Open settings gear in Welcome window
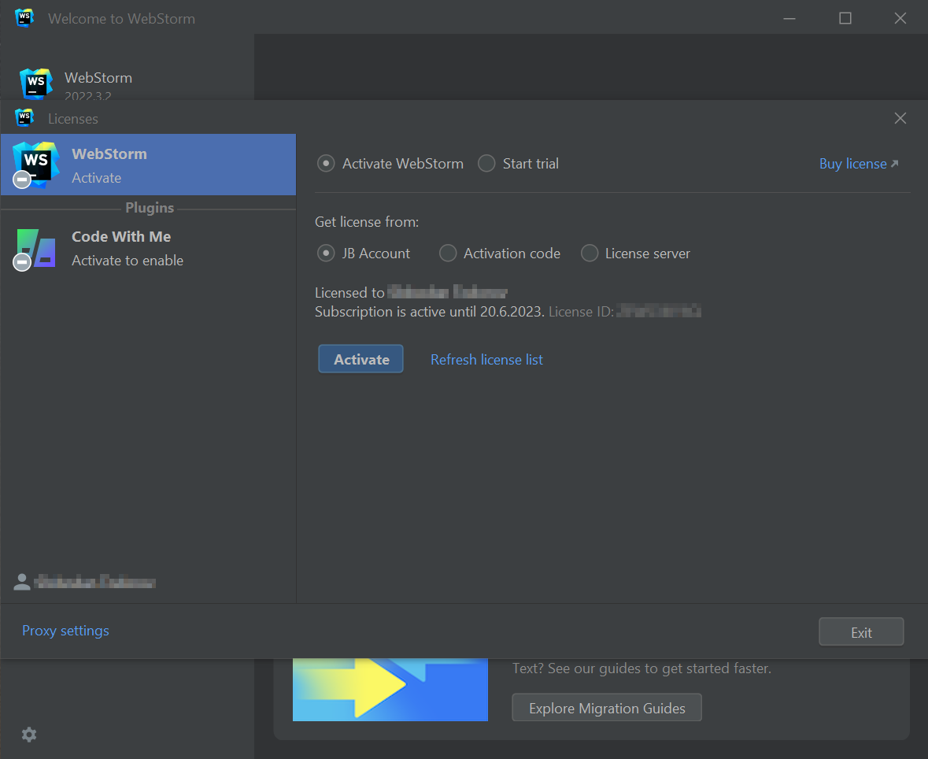This screenshot has height=759, width=928. click(29, 735)
